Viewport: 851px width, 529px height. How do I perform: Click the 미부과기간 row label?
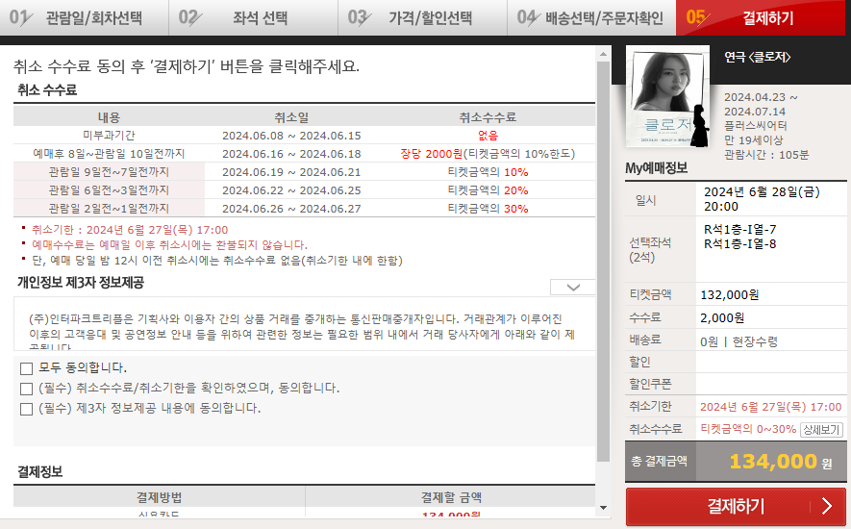tap(109, 136)
